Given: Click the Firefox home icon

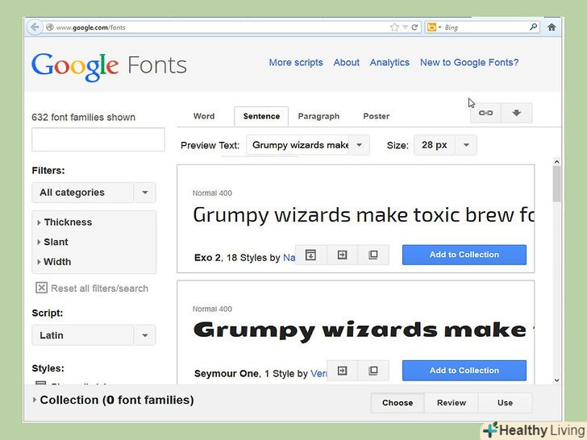Looking at the screenshot, I should (x=552, y=27).
